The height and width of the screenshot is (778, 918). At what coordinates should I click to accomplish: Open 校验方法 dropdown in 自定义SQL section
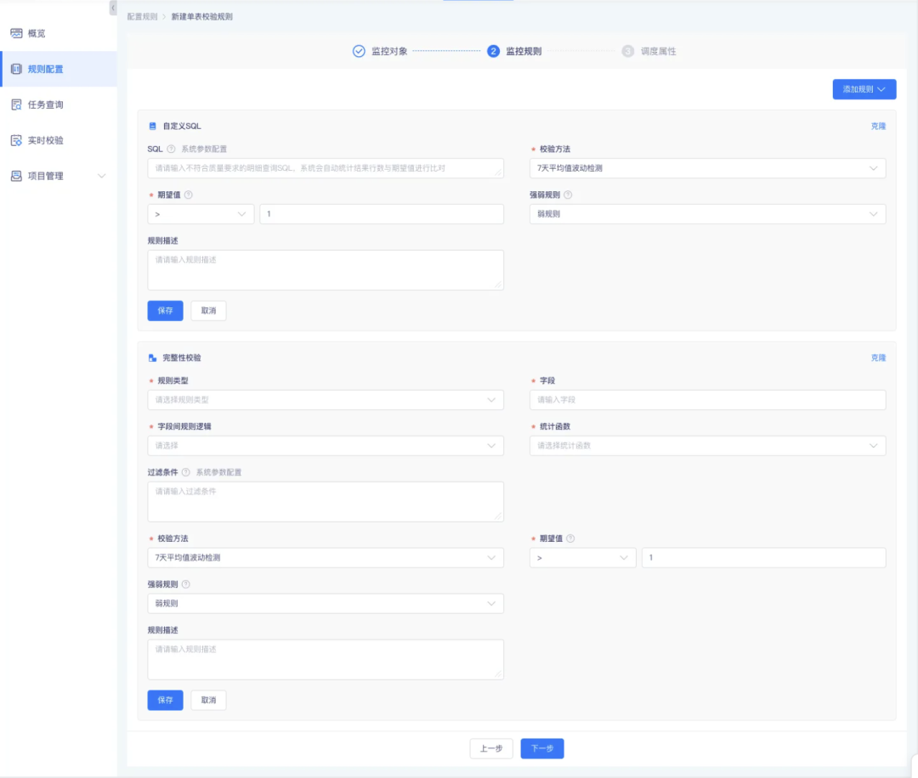707,168
